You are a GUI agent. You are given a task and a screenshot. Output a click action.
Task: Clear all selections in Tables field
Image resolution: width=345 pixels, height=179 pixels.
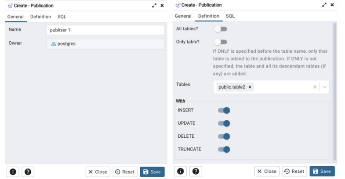point(315,87)
